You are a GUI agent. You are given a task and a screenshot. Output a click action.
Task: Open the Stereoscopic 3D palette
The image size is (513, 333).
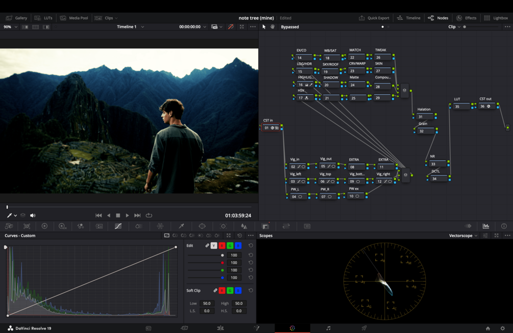307,226
